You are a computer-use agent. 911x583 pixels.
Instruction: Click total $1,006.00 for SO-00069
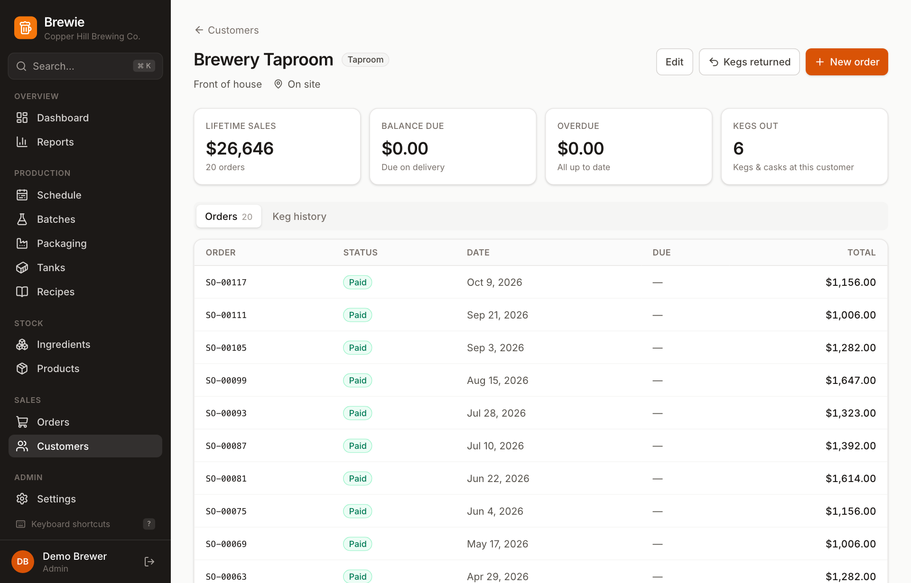(850, 544)
